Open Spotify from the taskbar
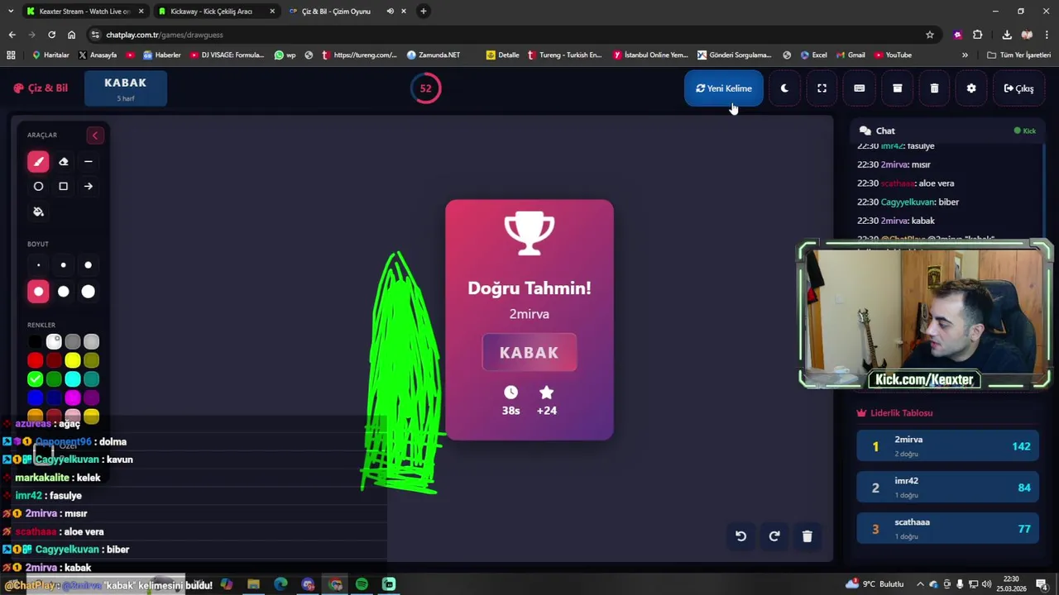The height and width of the screenshot is (595, 1059). click(x=362, y=584)
